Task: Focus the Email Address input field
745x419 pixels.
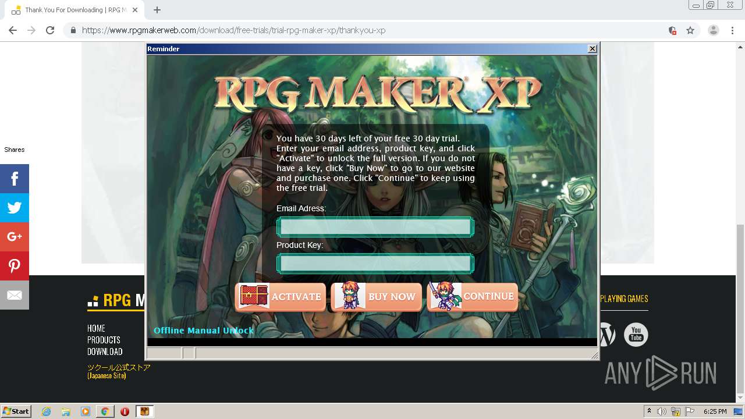Action: [375, 227]
